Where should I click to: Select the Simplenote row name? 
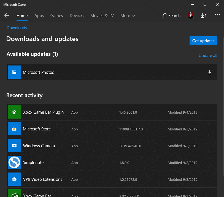click(x=33, y=163)
